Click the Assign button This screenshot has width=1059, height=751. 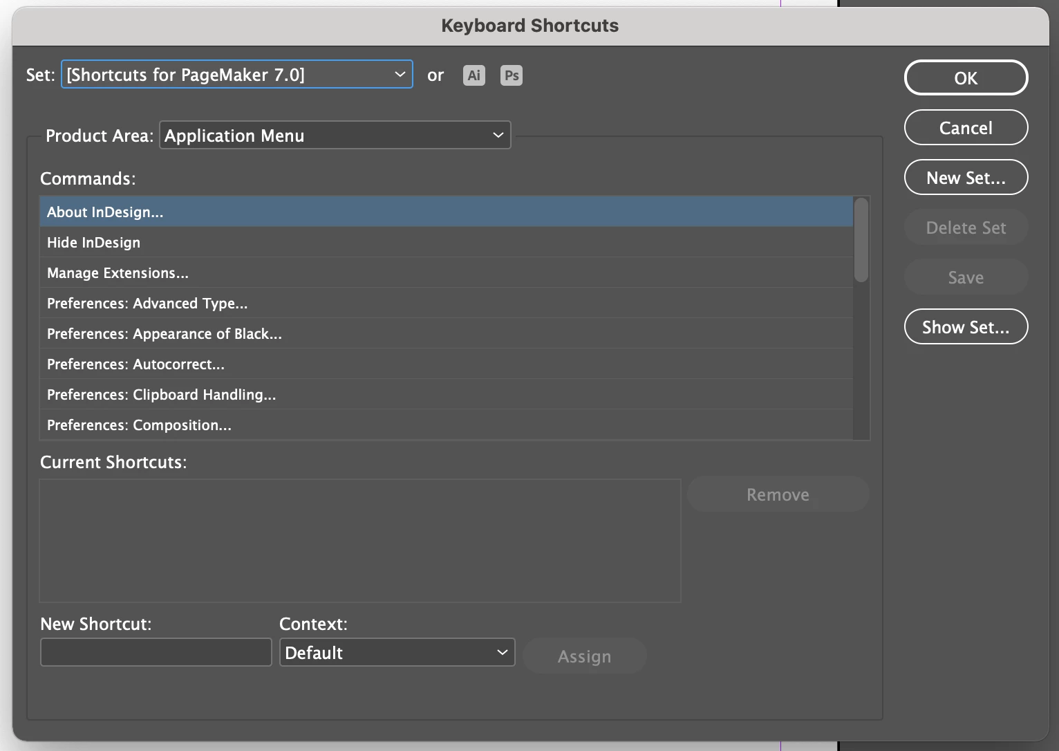[x=585, y=656]
